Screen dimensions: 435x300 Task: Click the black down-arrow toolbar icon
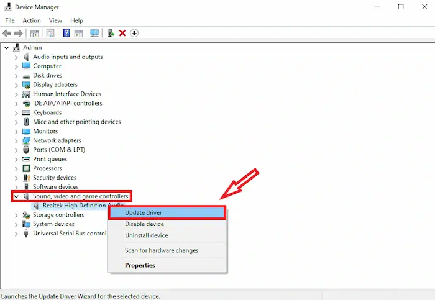pyautogui.click(x=134, y=33)
